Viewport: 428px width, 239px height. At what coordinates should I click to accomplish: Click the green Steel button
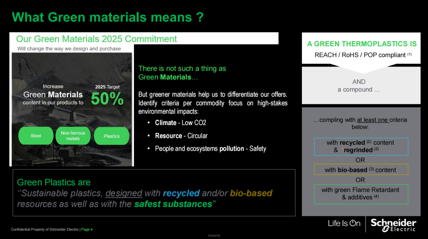(36, 136)
